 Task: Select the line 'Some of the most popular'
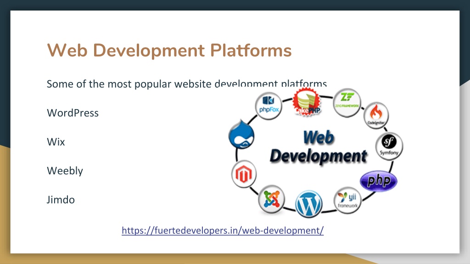click(x=187, y=84)
